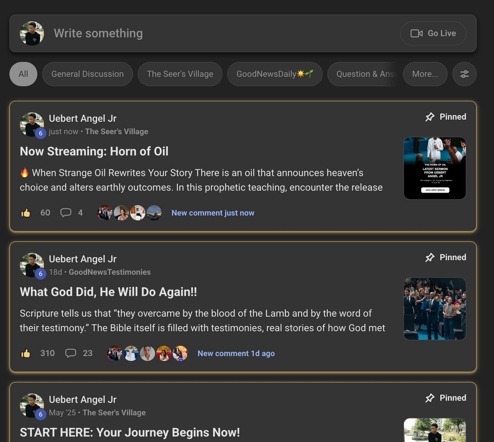
Task: Select the Question & Answer category
Action: pyautogui.click(x=362, y=74)
